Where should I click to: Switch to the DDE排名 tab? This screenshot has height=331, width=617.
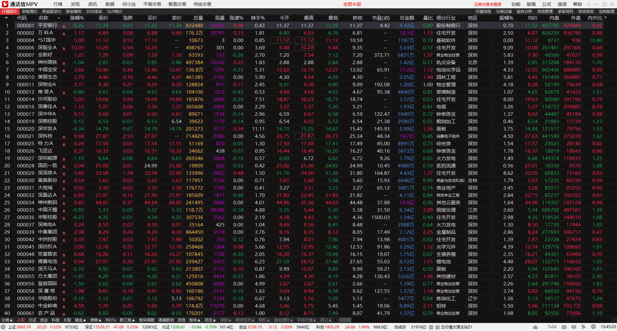click(94, 12)
